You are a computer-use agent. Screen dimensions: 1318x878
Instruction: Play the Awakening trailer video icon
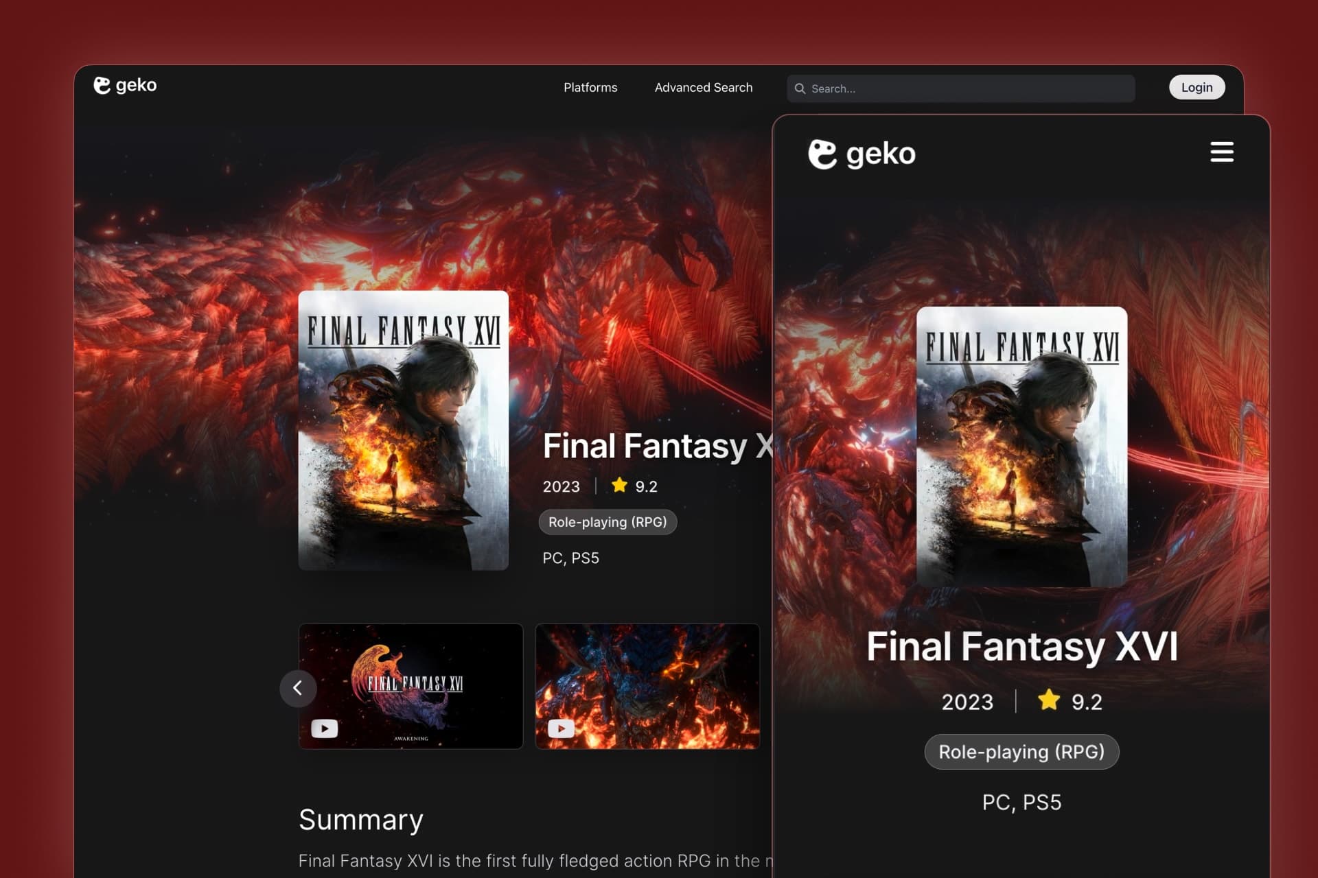(325, 728)
